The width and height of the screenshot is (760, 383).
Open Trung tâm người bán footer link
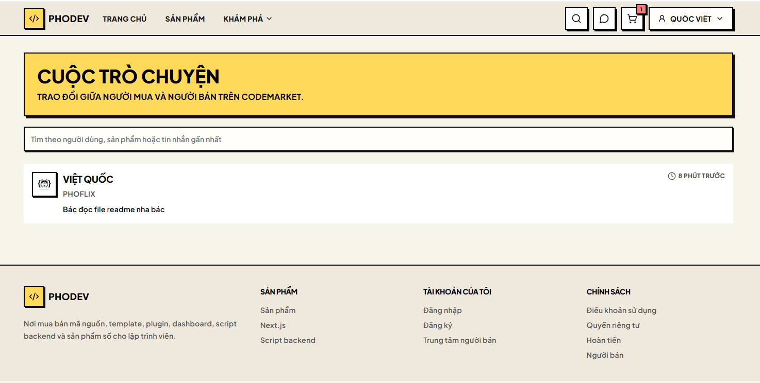pyautogui.click(x=459, y=340)
